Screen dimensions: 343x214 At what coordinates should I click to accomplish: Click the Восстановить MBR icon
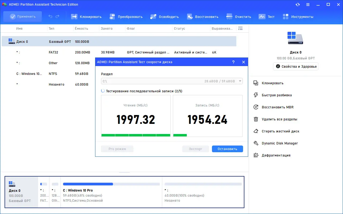pyautogui.click(x=256, y=107)
